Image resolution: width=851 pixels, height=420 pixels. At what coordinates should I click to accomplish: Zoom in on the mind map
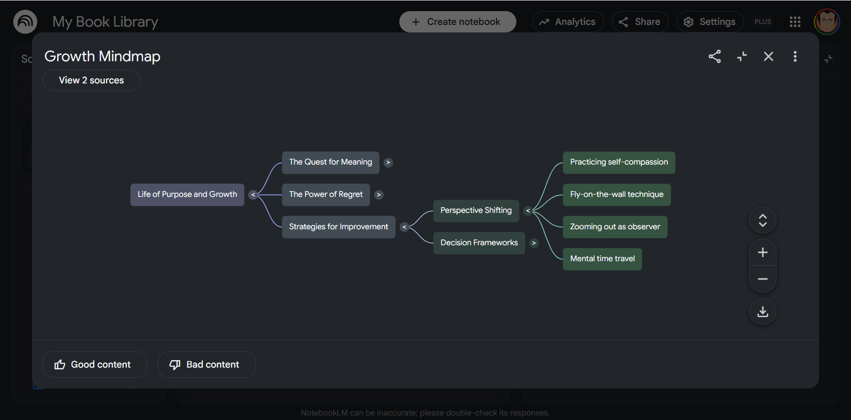(762, 252)
